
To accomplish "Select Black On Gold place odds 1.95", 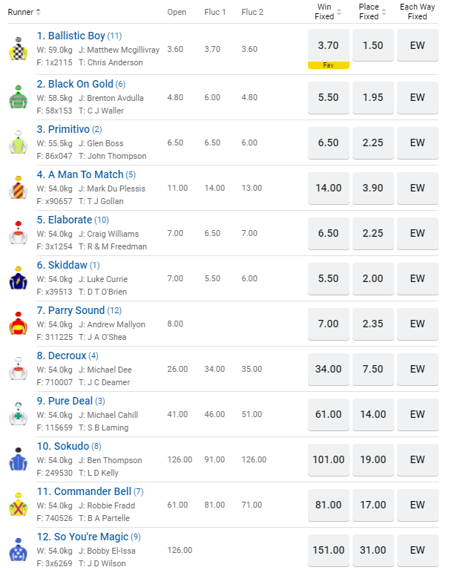I will point(373,97).
